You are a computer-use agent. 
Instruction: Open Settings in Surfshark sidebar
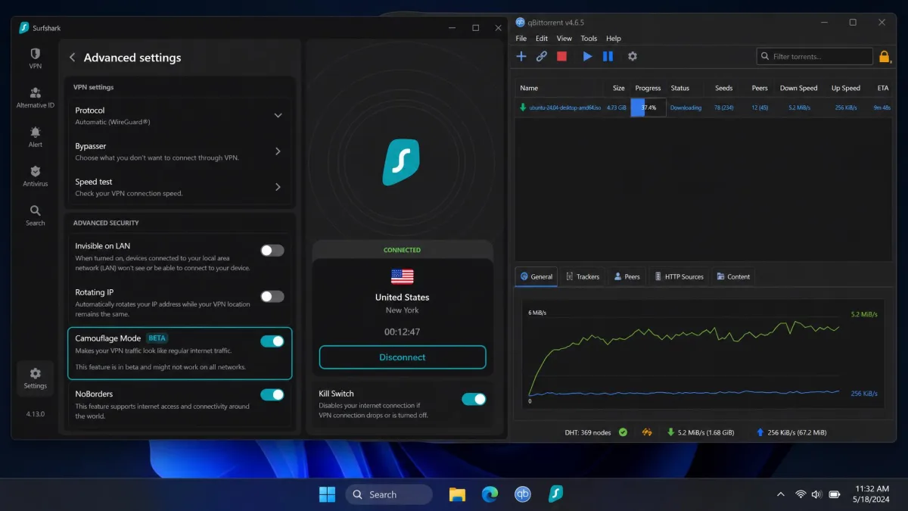point(35,379)
